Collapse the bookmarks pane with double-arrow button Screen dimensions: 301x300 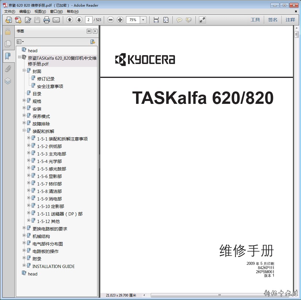pyautogui.click(x=89, y=31)
